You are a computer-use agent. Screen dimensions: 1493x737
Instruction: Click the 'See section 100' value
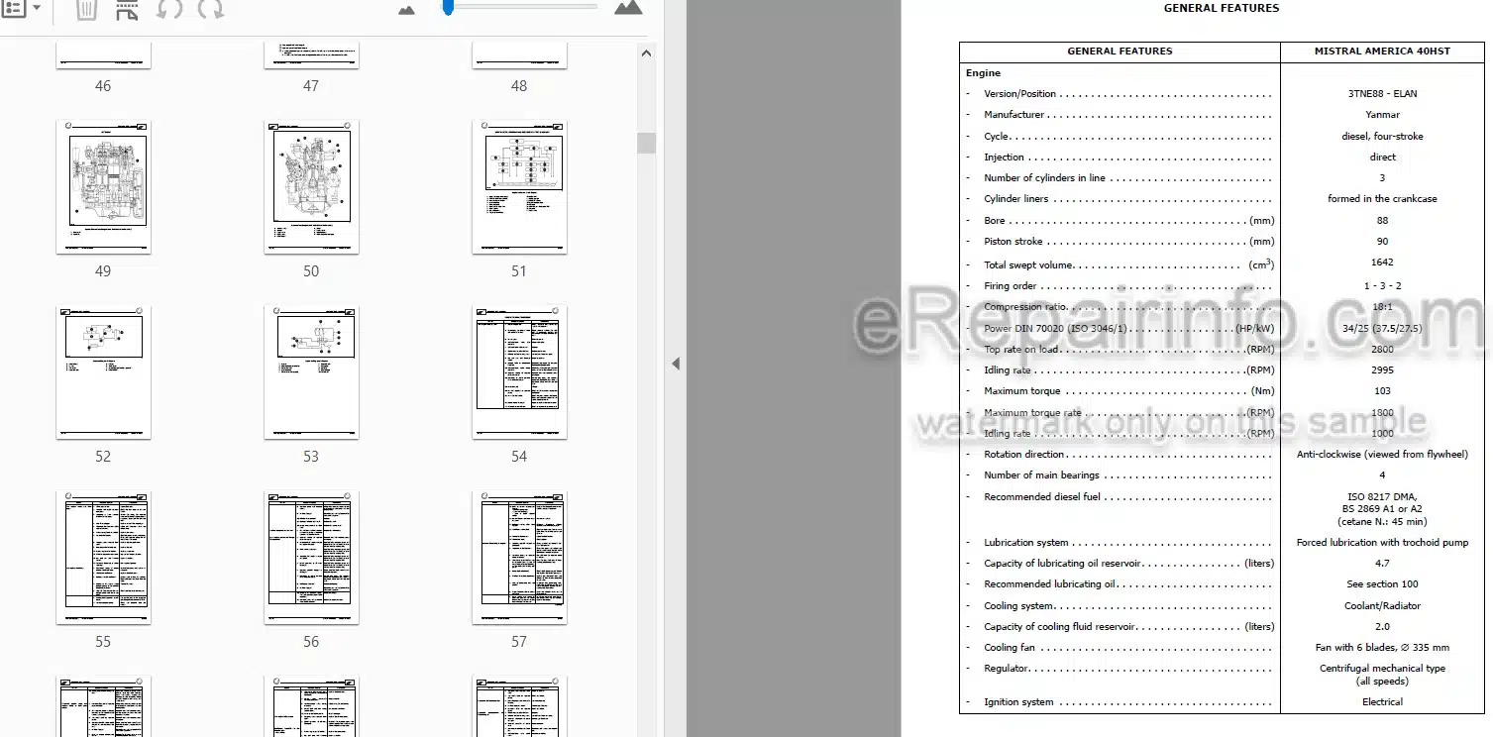coord(1382,584)
